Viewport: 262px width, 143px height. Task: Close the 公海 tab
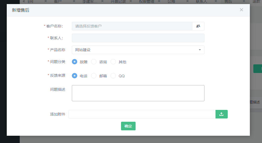click(187, 1)
